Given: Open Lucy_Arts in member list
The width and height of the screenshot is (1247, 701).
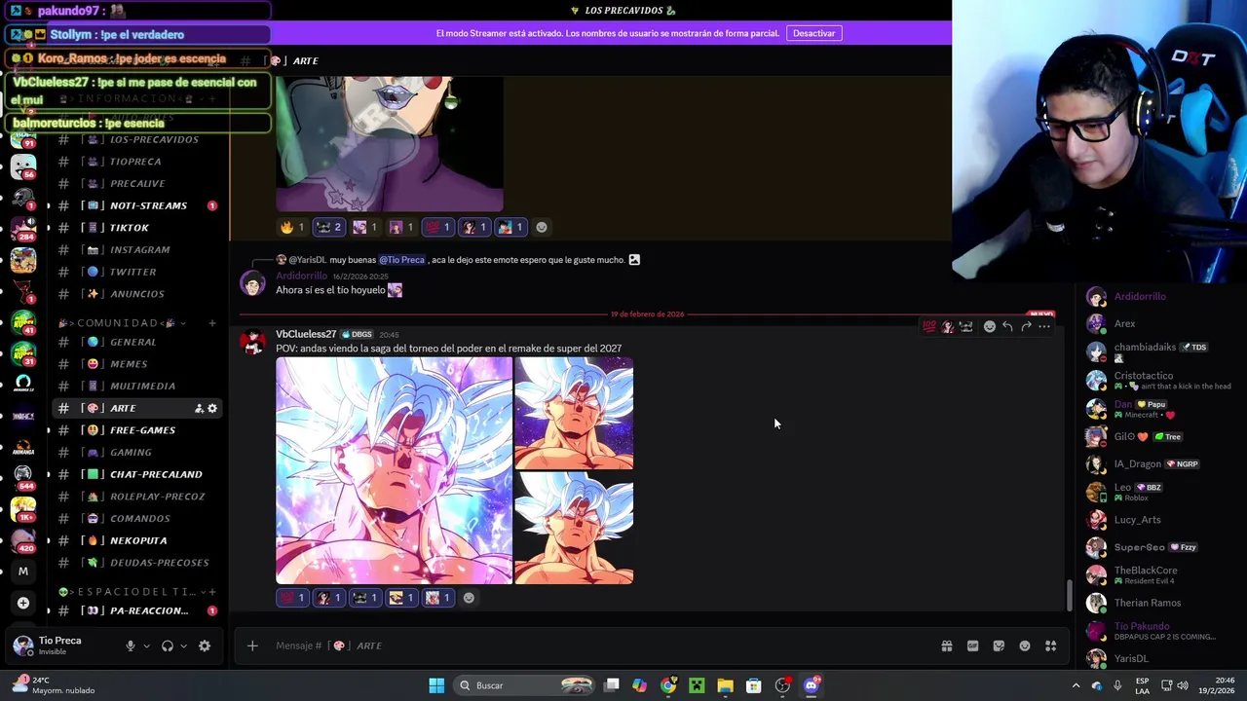Looking at the screenshot, I should point(1137,520).
